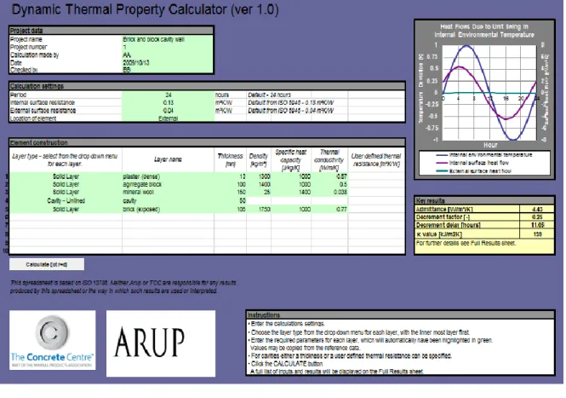Select the heat flows chart
This screenshot has height=398, width=566.
pos(484,100)
